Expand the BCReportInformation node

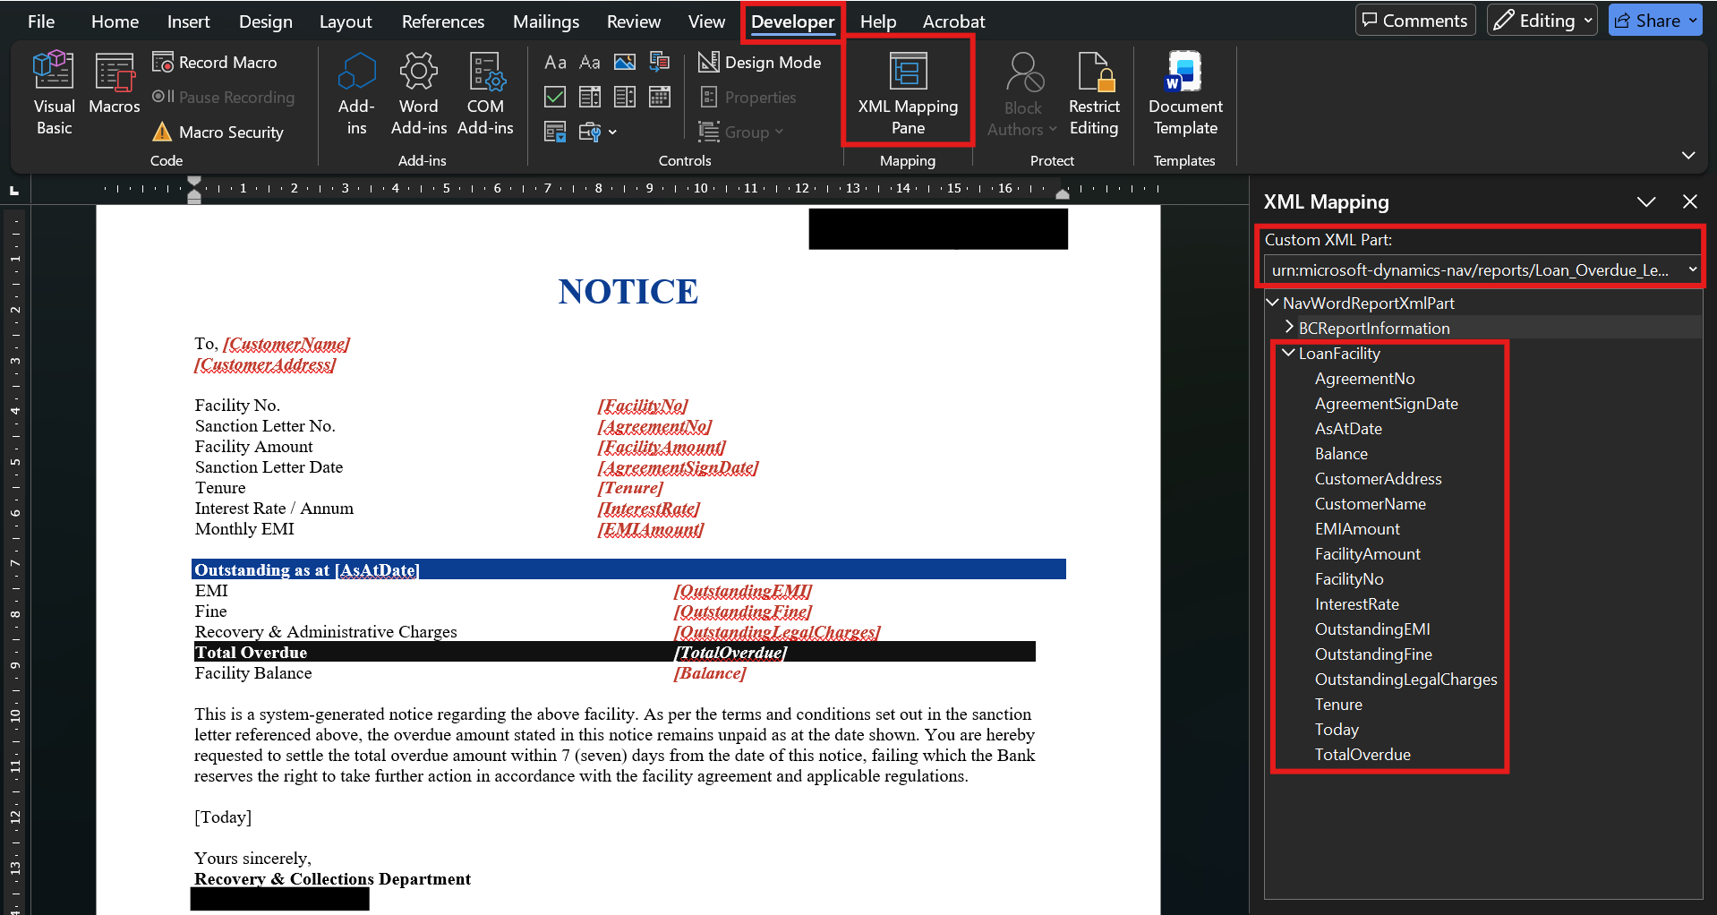[x=1289, y=328]
